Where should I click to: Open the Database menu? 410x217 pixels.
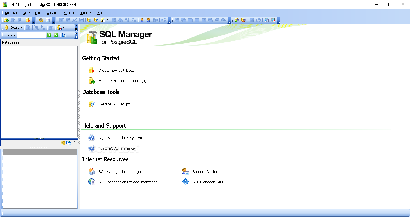point(12,13)
